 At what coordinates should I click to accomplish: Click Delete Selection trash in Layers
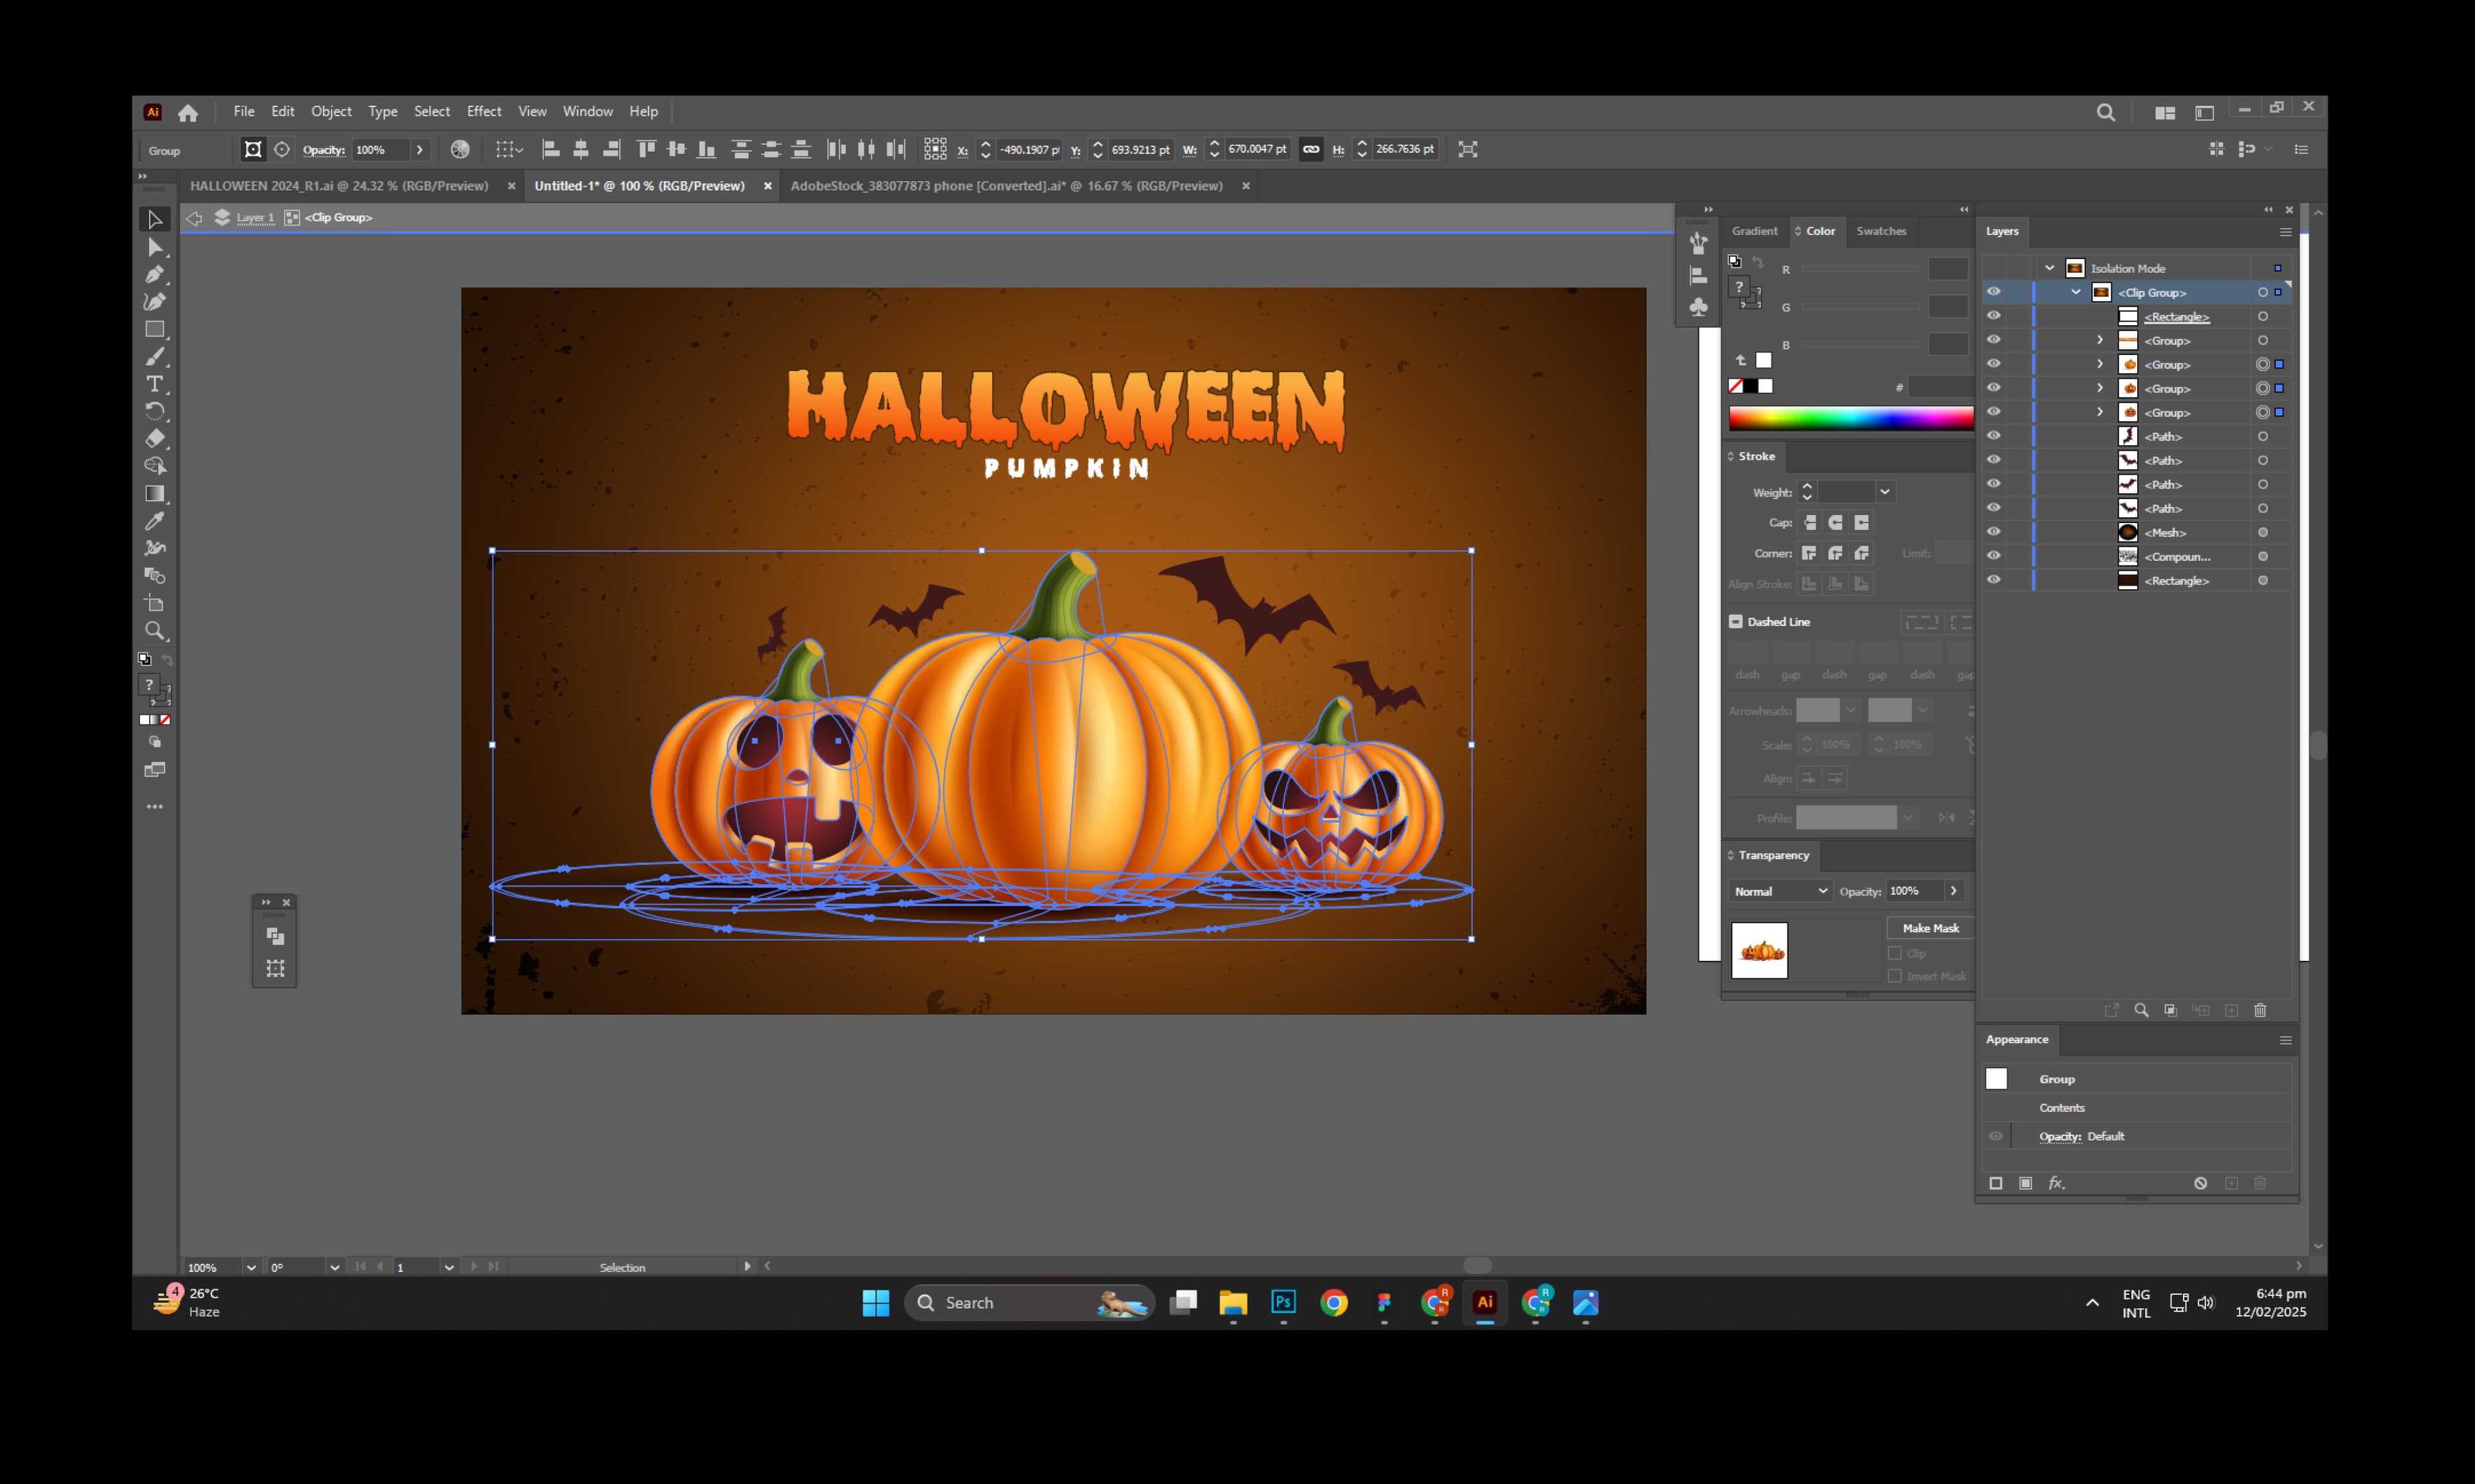[2260, 1010]
